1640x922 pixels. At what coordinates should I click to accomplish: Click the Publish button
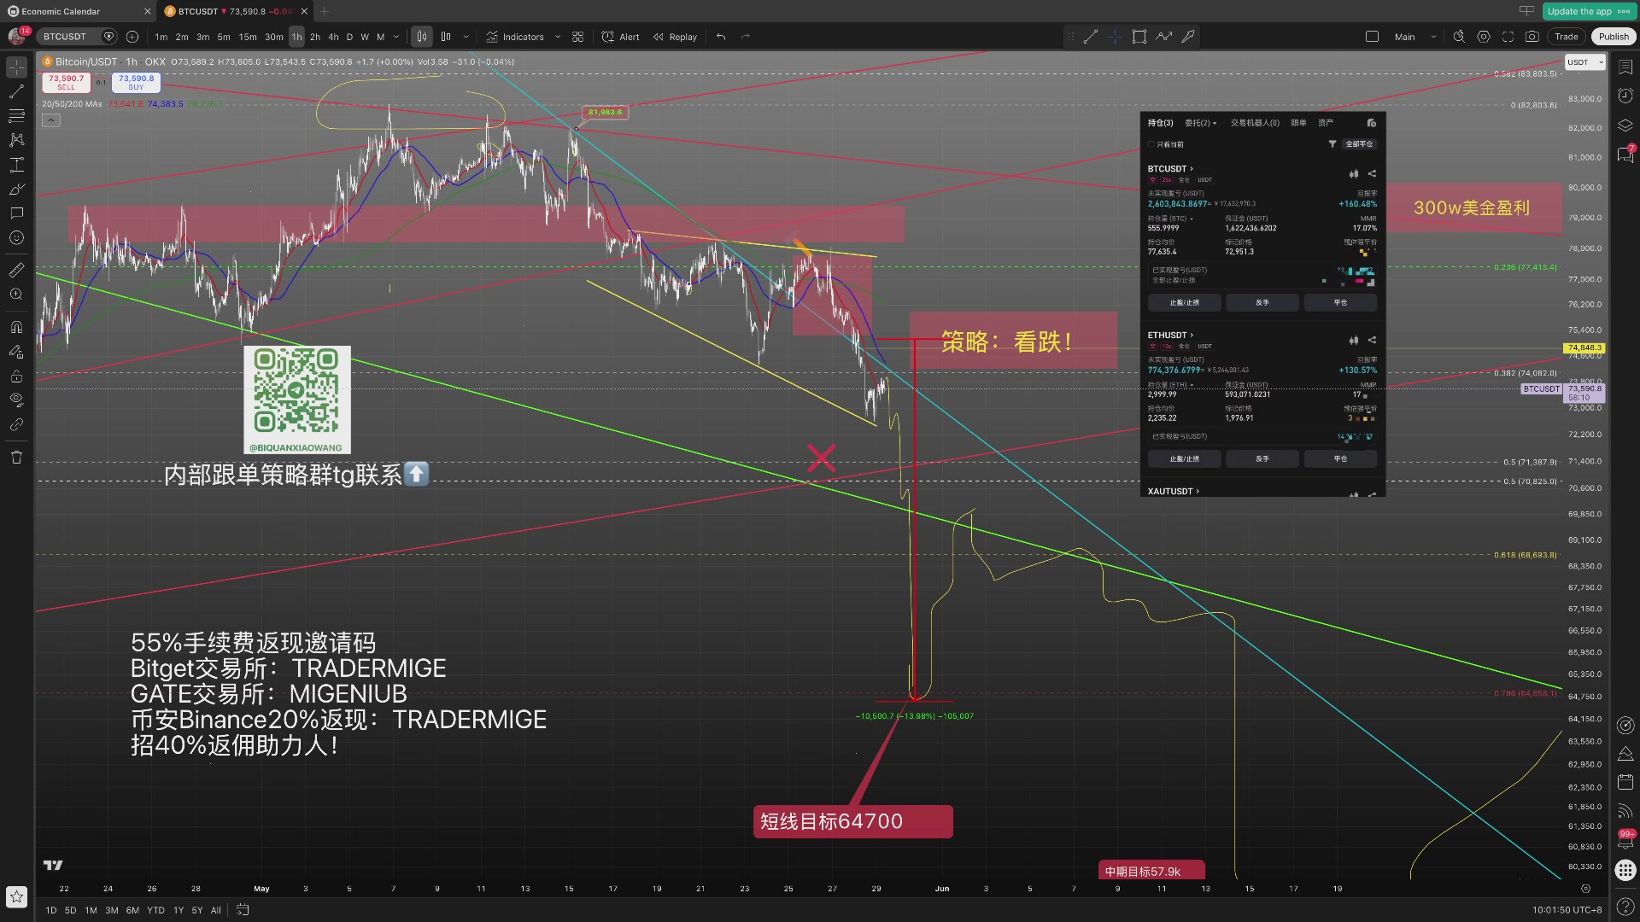tap(1614, 37)
